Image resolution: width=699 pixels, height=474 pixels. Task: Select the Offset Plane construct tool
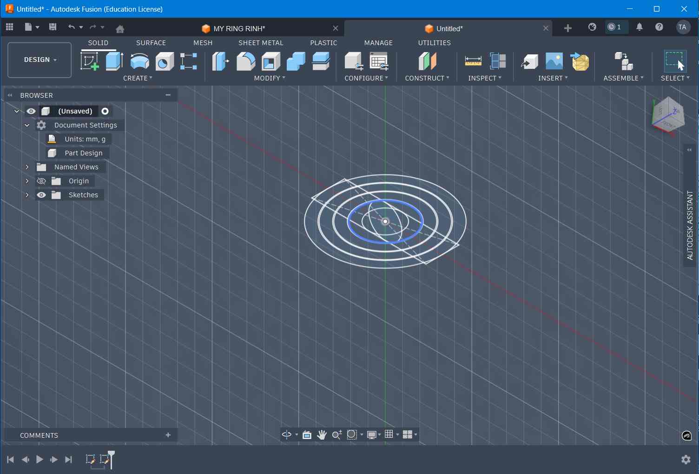tap(427, 61)
